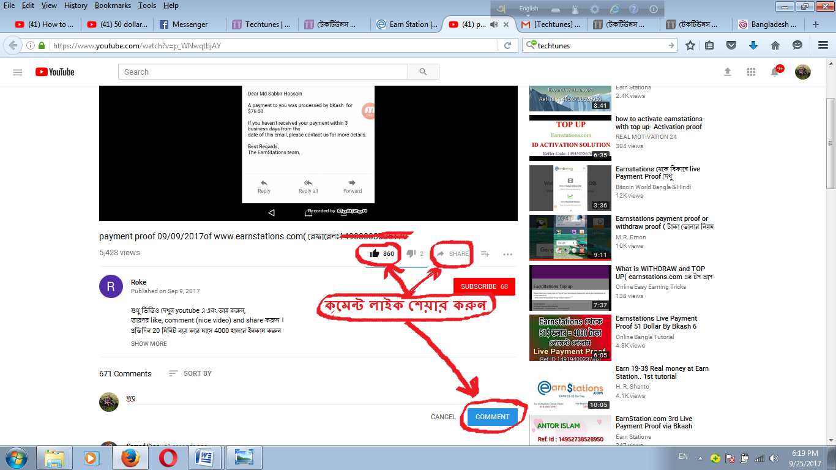Open the Share option under video

(x=452, y=253)
